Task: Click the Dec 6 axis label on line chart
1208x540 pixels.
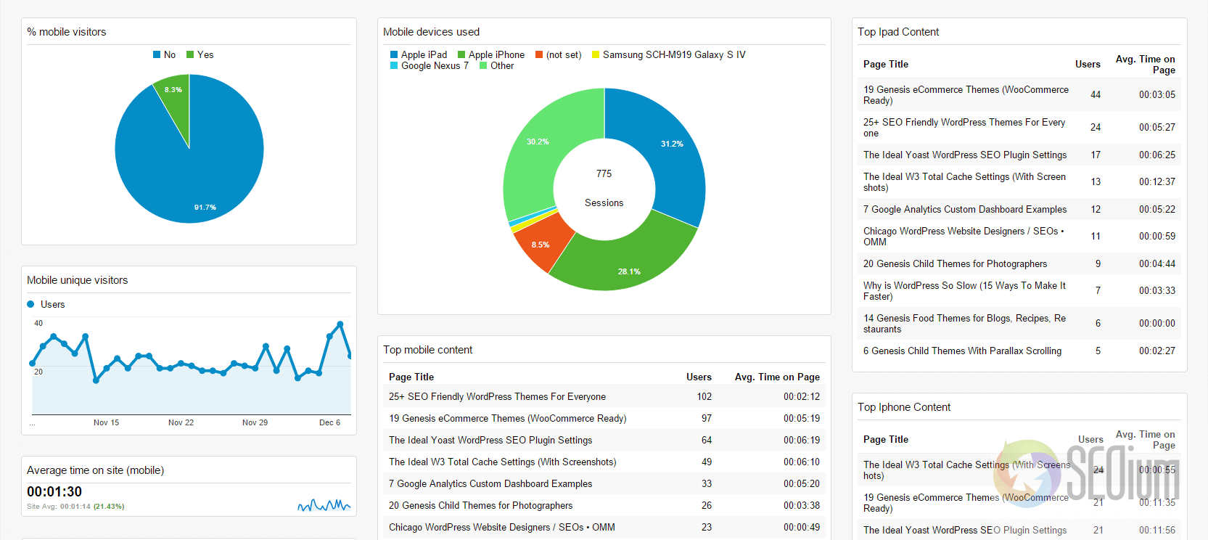Action: point(329,422)
